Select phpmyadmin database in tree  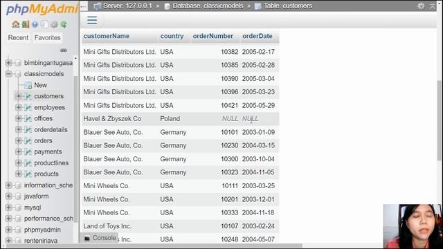coord(42,230)
